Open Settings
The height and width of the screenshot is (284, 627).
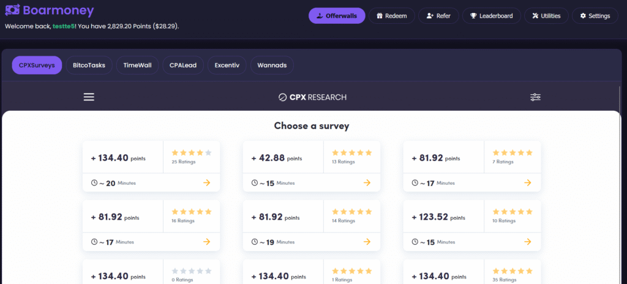tap(595, 16)
